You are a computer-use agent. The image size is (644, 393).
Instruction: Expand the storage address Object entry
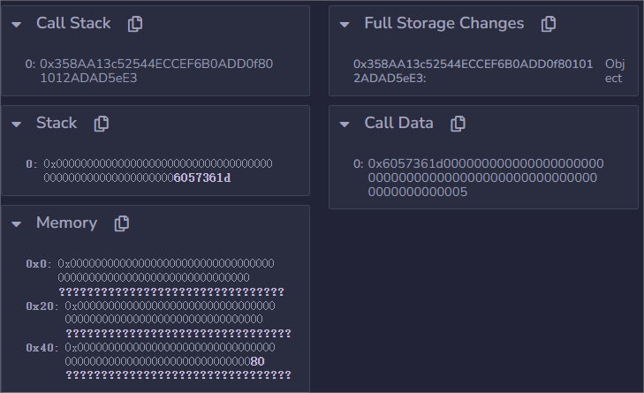(613, 71)
